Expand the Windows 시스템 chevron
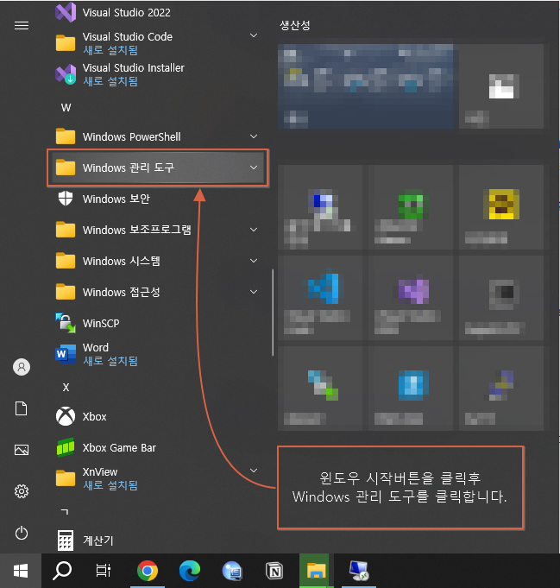This screenshot has height=588, width=560. 254,261
